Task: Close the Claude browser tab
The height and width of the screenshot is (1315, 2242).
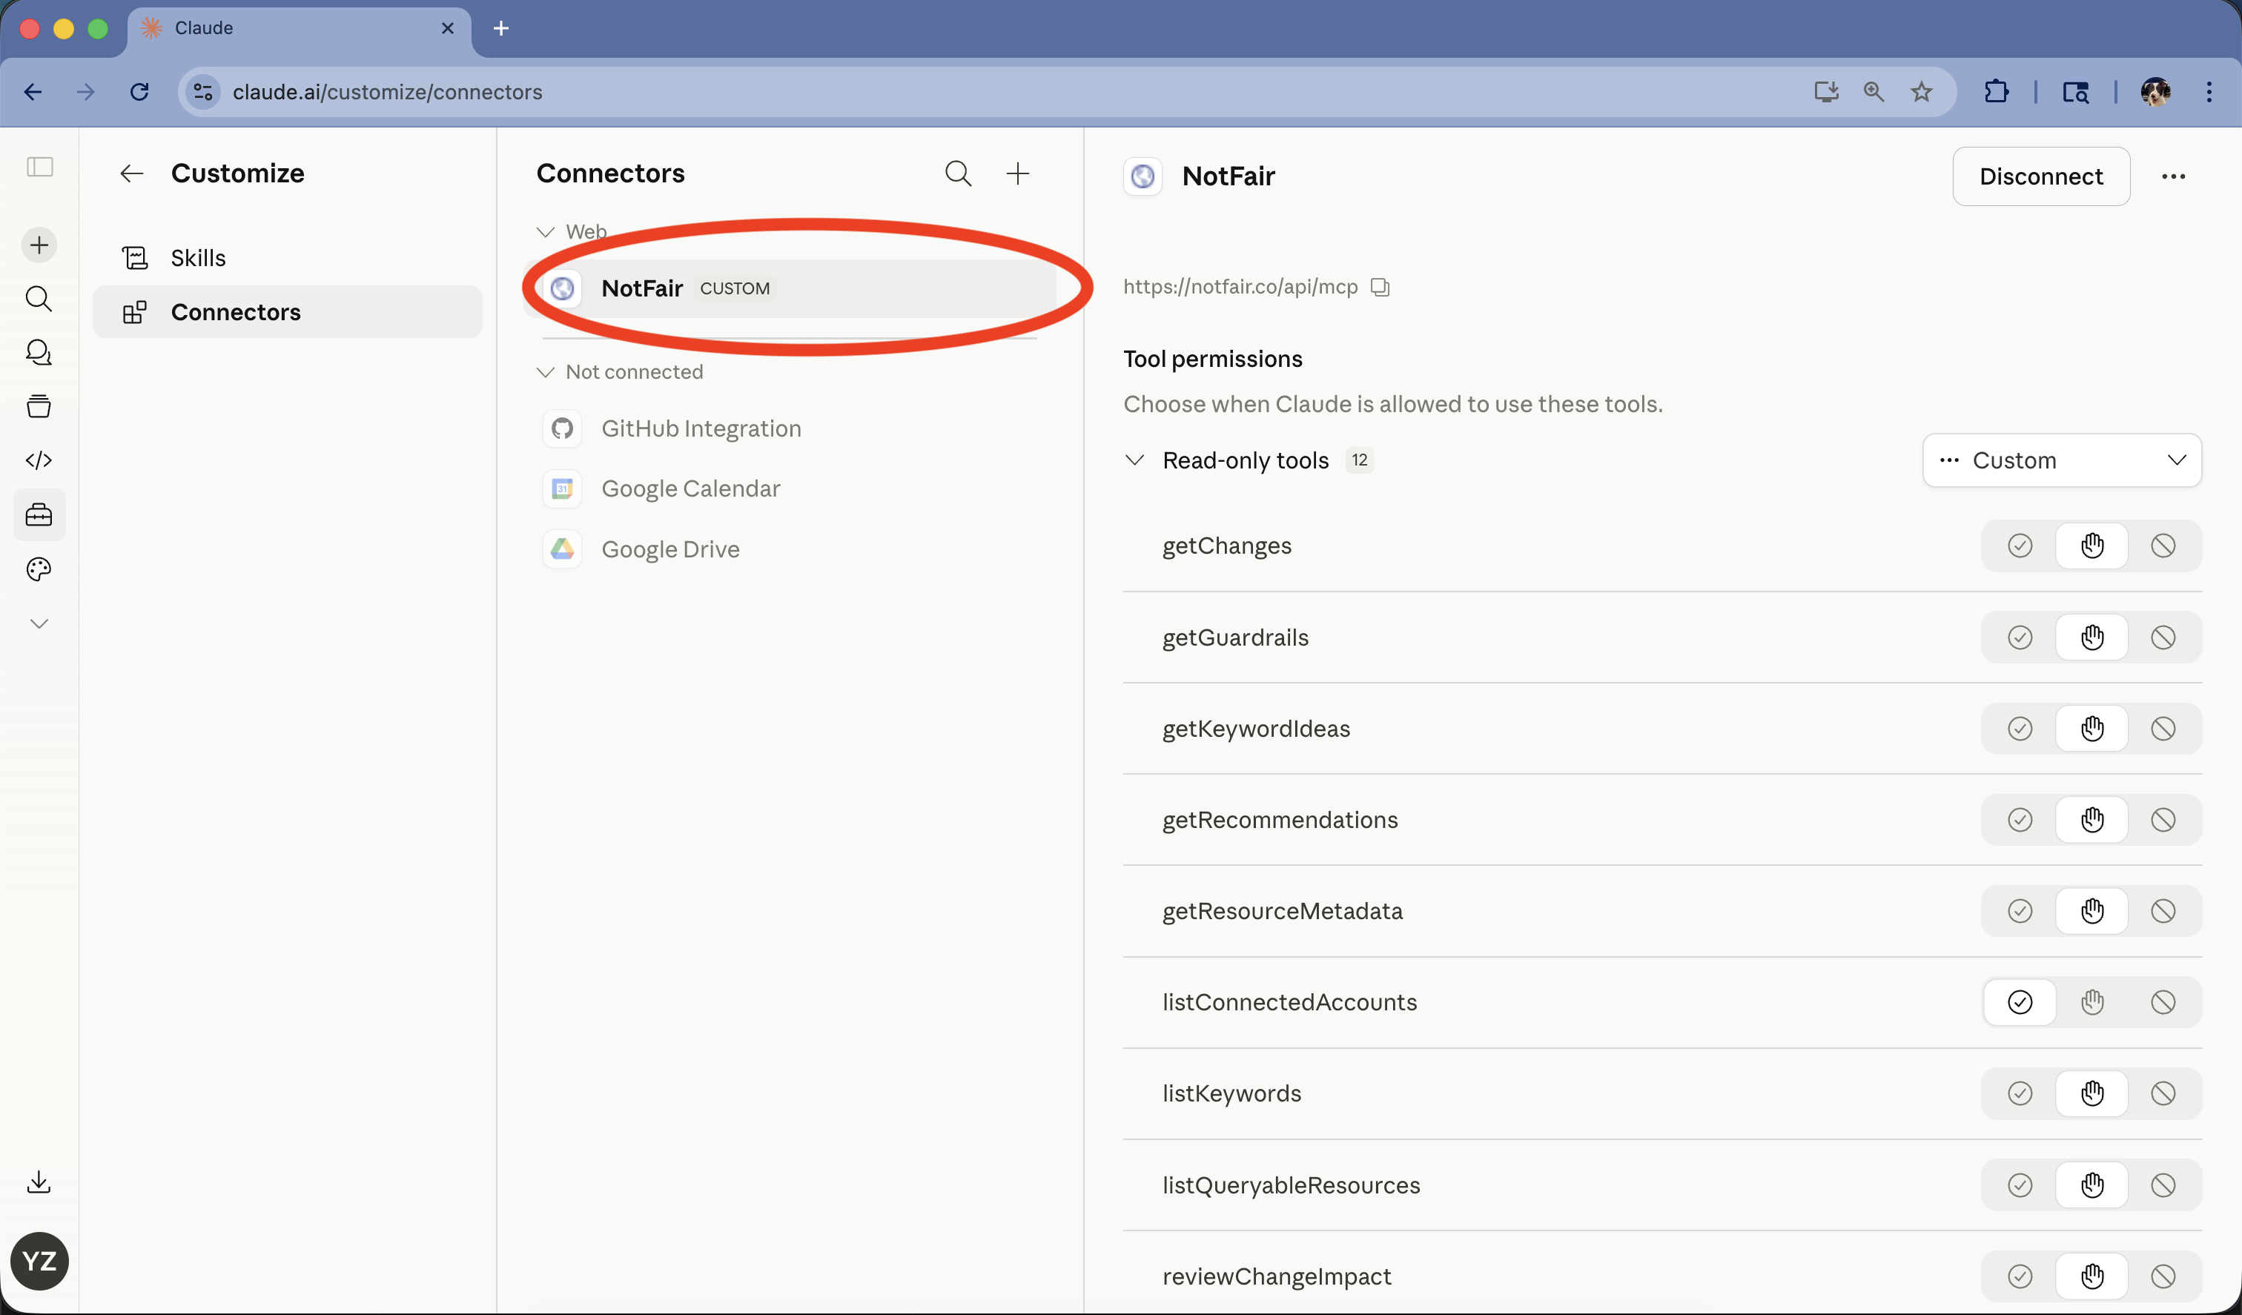Action: 448,28
